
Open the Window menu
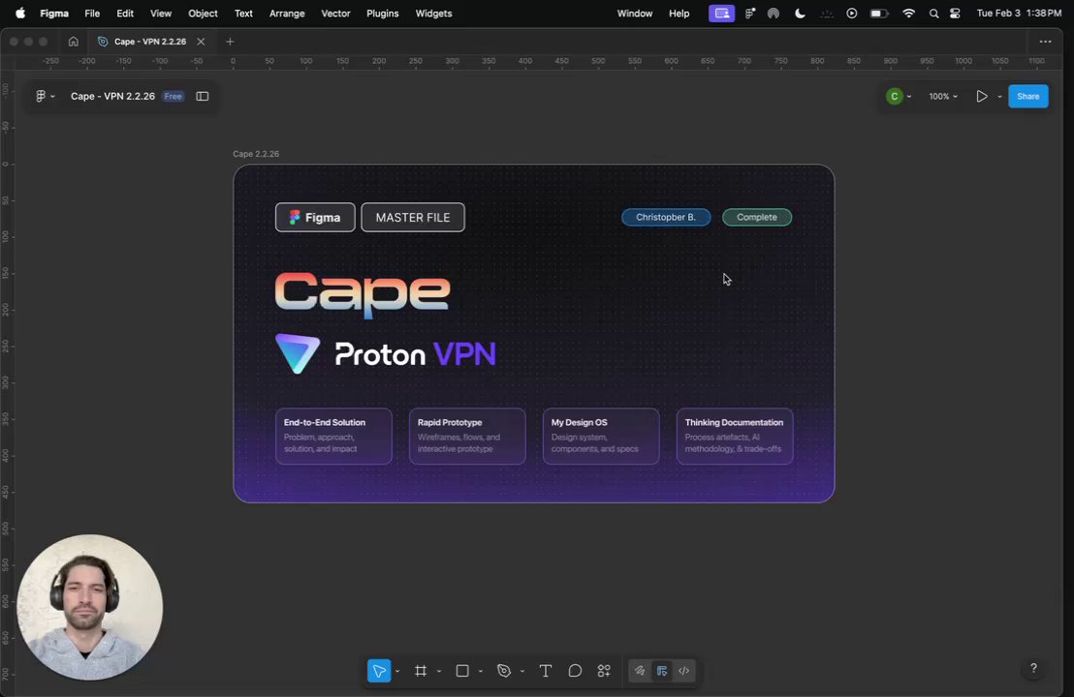635,13
